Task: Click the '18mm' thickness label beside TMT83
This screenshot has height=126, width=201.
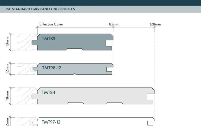Action: point(7,42)
